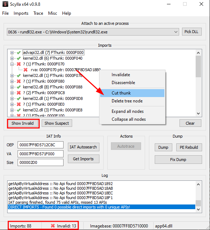Select kernel32.dll (3) FThunk: 0000F0E8 row
The image size is (210, 230).
[x=53, y=110]
